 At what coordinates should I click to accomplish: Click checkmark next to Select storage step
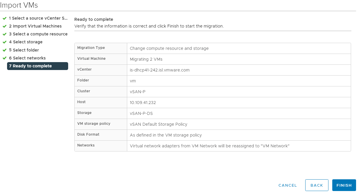(5, 42)
